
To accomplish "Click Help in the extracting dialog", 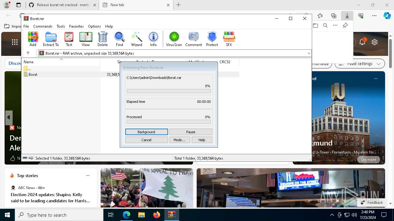I will pos(202,140).
